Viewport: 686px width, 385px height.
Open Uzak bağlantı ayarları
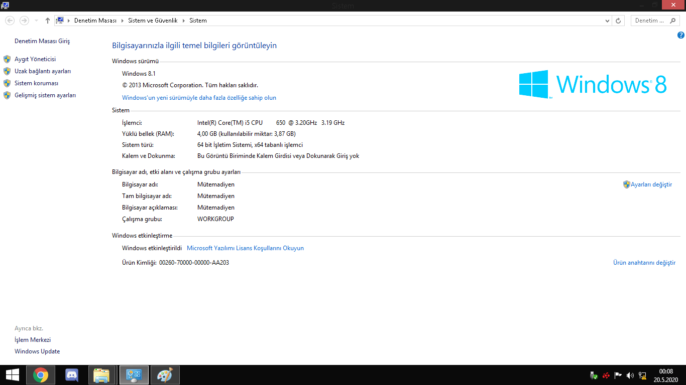pos(43,71)
